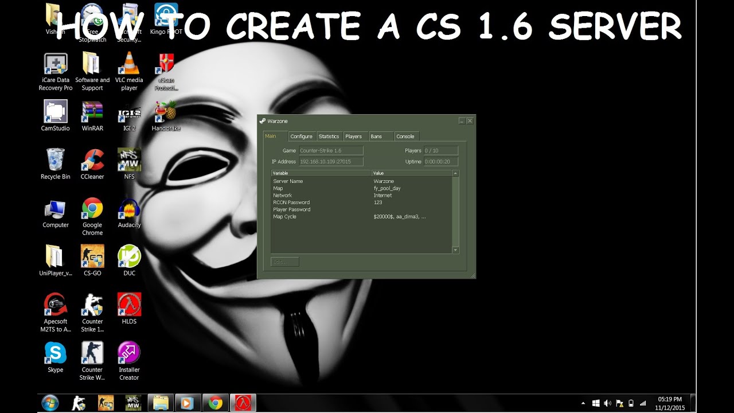The height and width of the screenshot is (413, 734).
Task: Select the Main tab
Action: tap(275, 136)
